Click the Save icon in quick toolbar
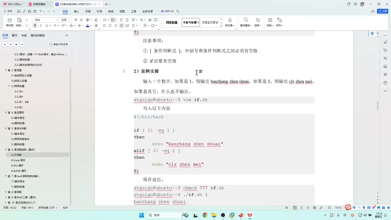This screenshot has height=220, width=391. [19, 11]
